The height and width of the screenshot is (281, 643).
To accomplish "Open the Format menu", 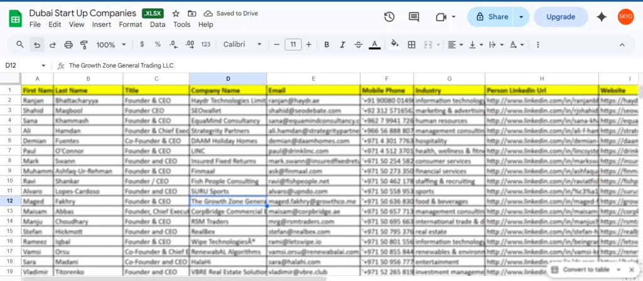I will [x=131, y=24].
